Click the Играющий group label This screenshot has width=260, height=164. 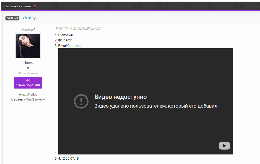click(28, 29)
